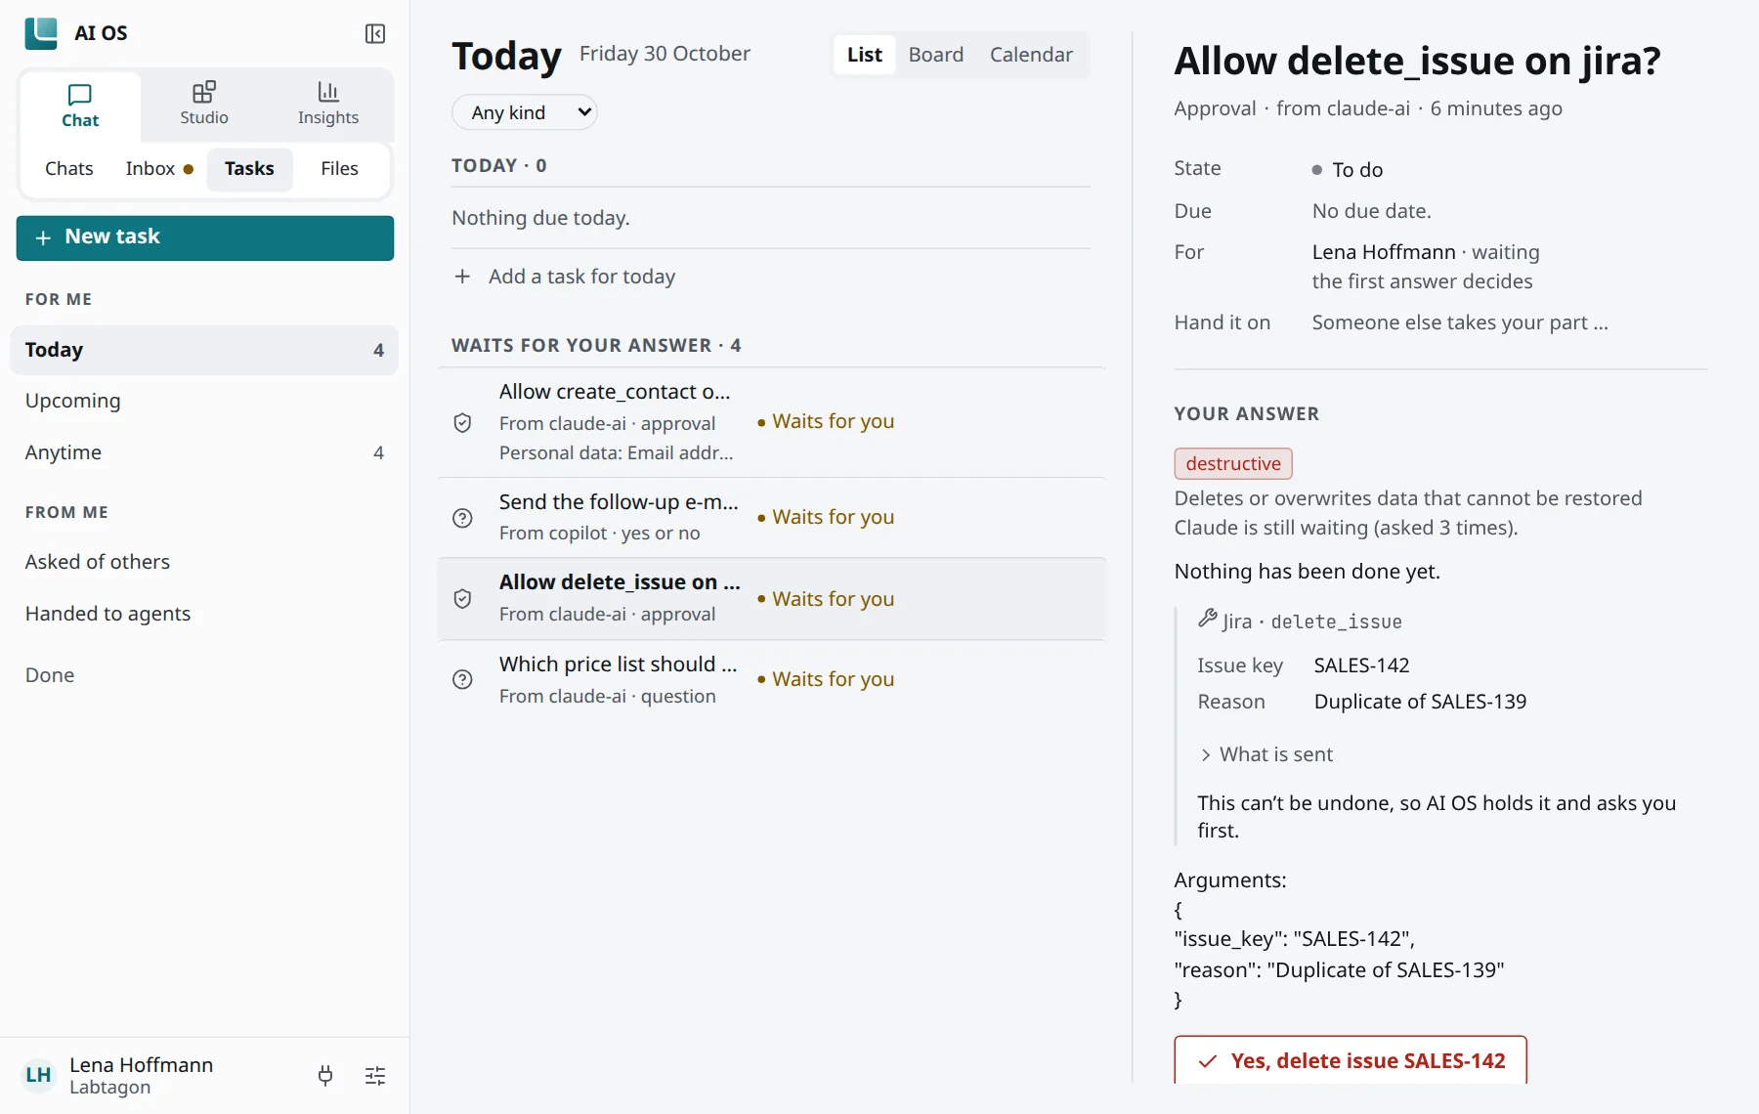
Task: Click the plug connections icon
Action: [x=325, y=1076]
